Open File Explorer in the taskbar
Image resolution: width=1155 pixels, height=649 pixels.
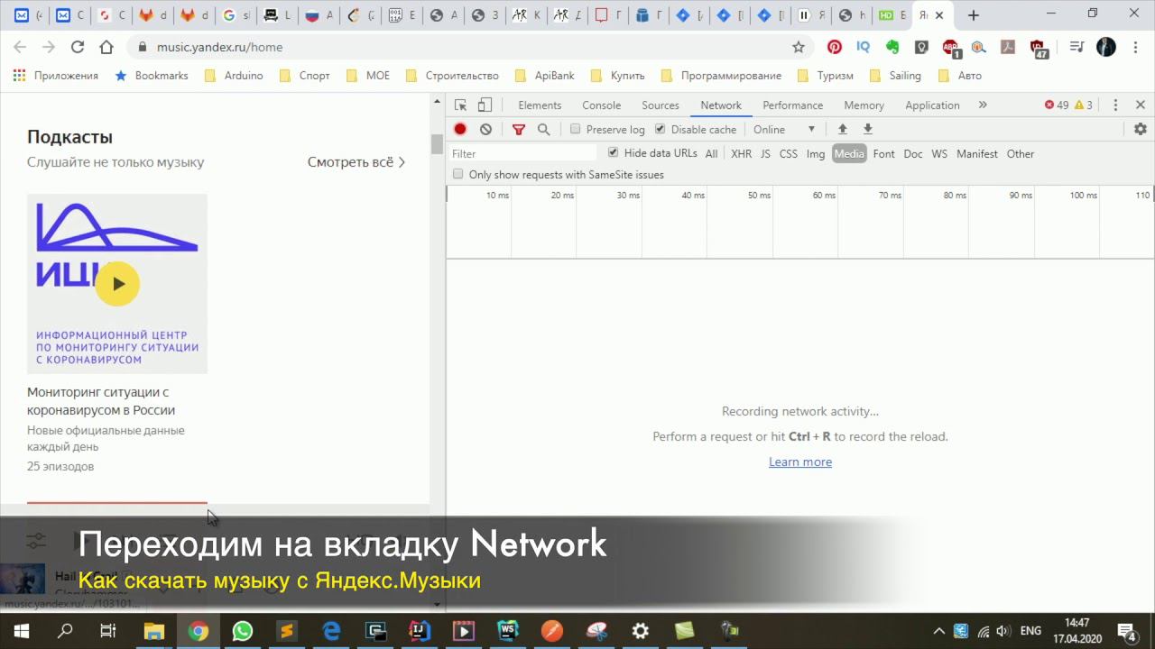pos(154,631)
